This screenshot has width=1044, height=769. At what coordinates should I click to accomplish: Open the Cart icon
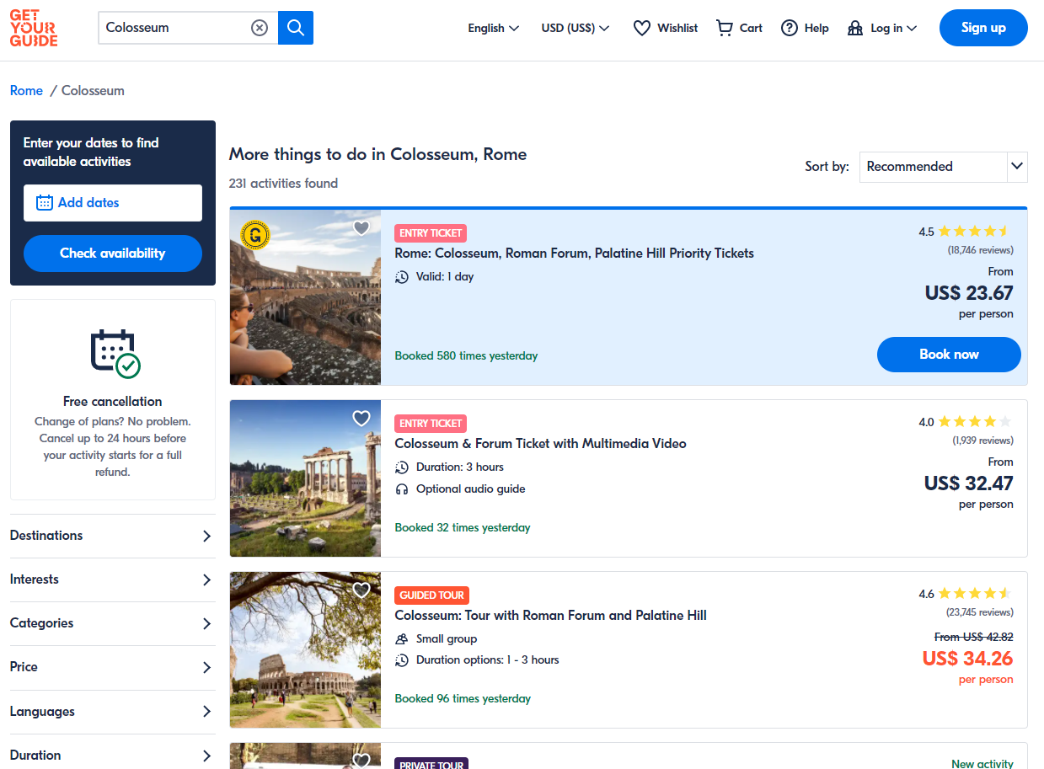pyautogui.click(x=724, y=28)
